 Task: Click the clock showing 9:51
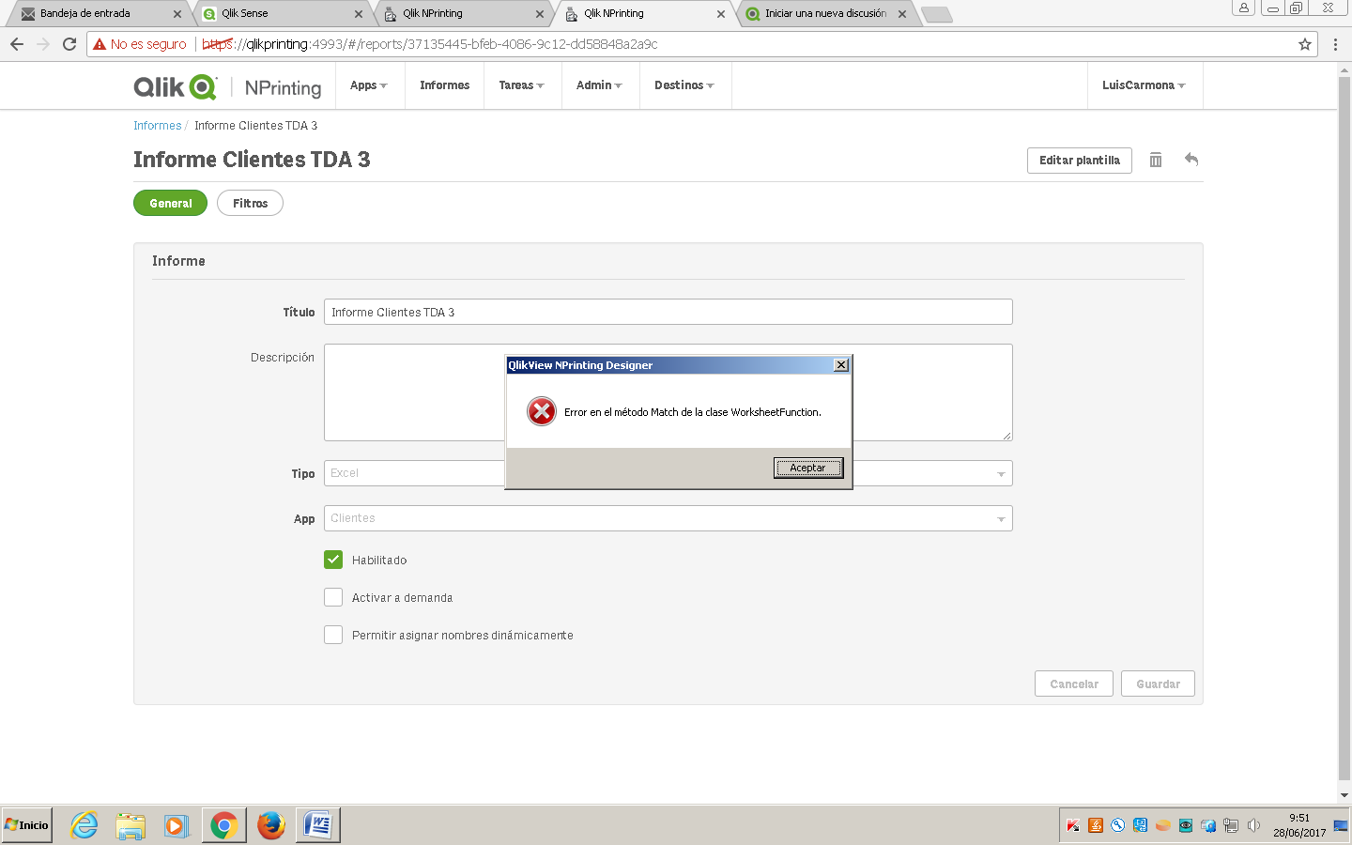click(1299, 818)
